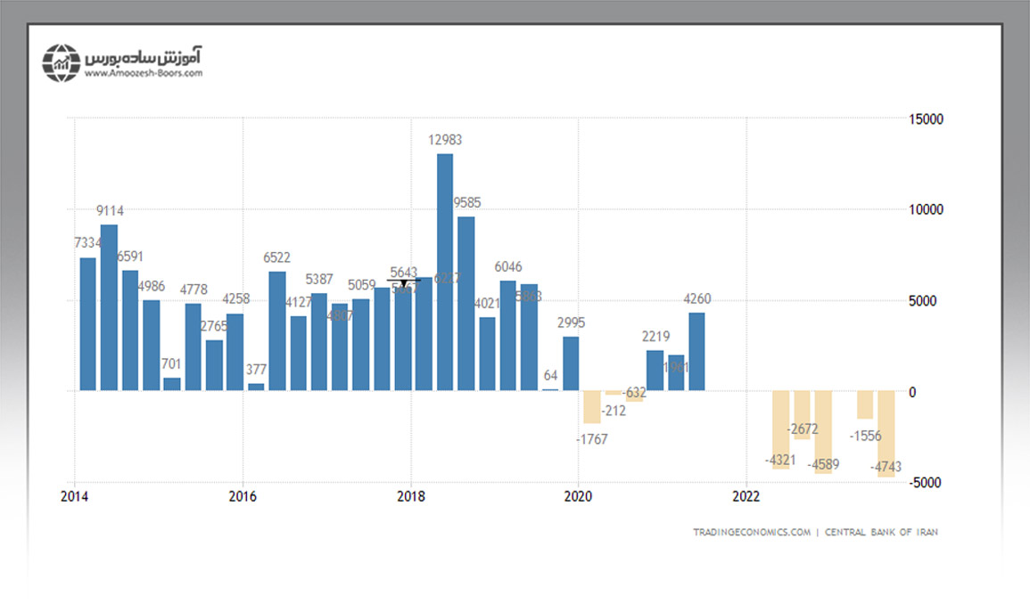The image size is (1030, 604).
Task: Click the globe chart logo icon
Action: [x=62, y=61]
